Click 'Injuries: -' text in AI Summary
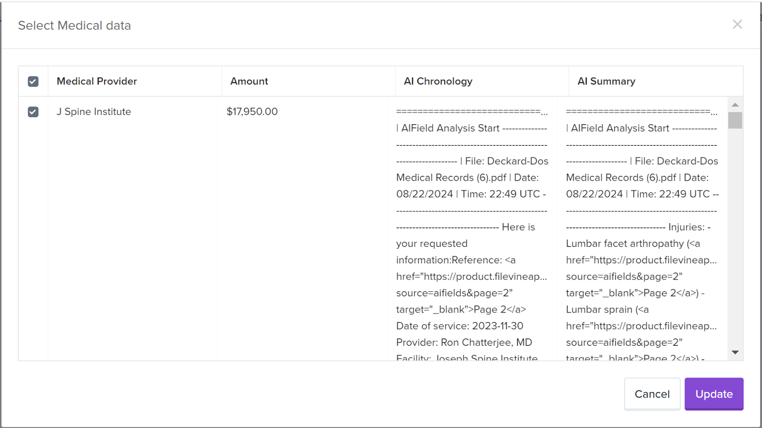Screen dimensions: 762x428 [x=689, y=227]
